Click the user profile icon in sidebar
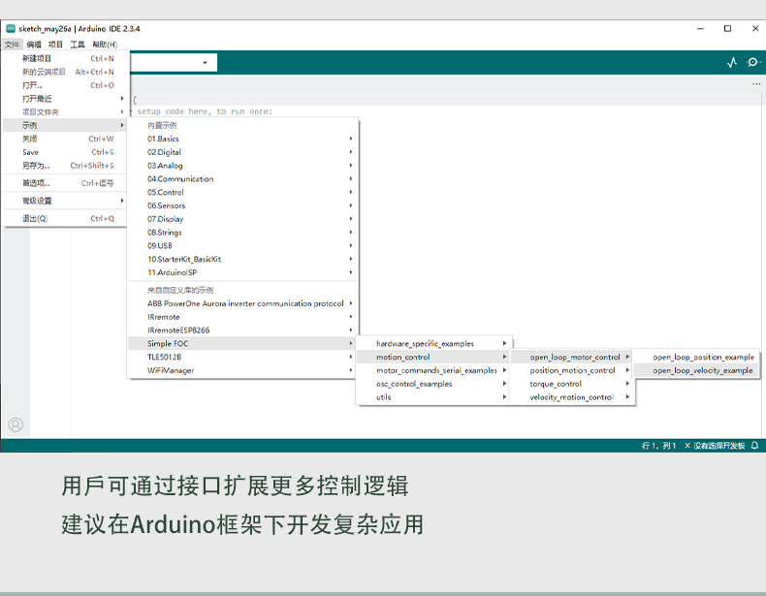 (16, 424)
